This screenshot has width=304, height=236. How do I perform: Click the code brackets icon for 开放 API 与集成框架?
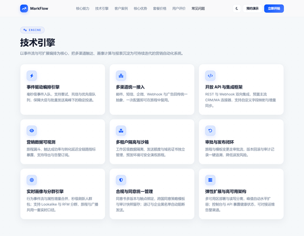pyautogui.click(x=210, y=76)
